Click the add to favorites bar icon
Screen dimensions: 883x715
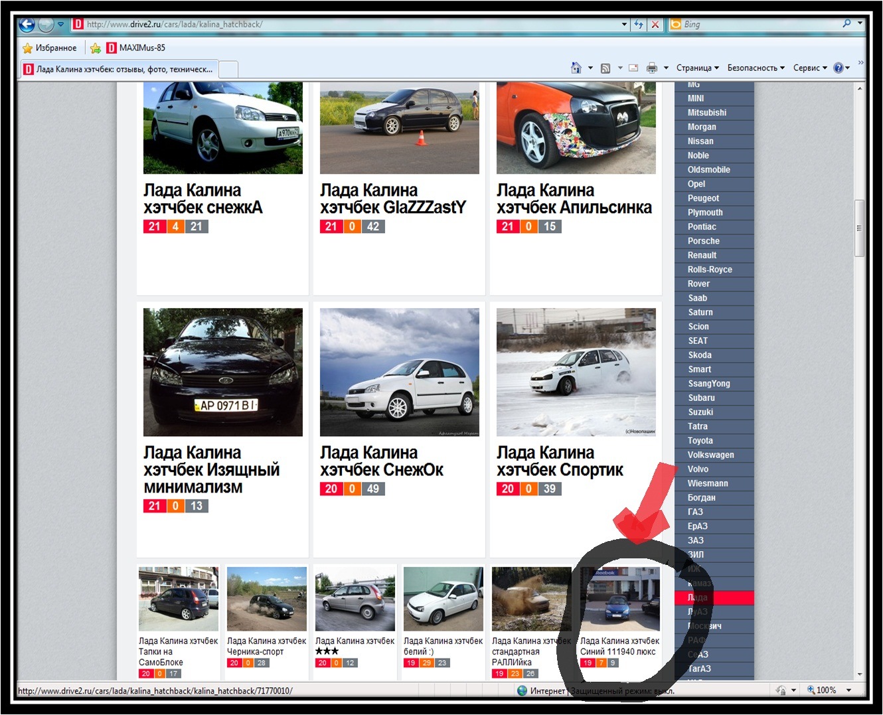coord(96,48)
